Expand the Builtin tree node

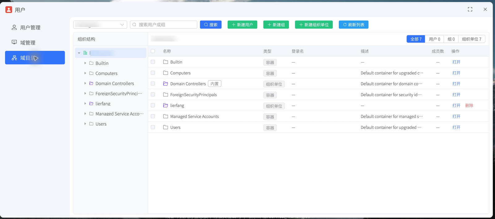click(x=85, y=63)
